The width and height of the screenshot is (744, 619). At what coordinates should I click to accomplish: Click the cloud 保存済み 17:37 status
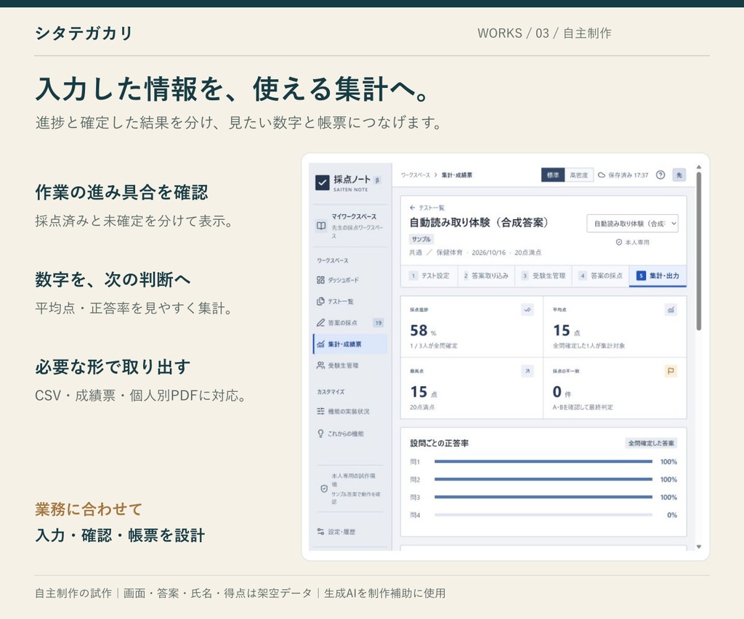[623, 176]
